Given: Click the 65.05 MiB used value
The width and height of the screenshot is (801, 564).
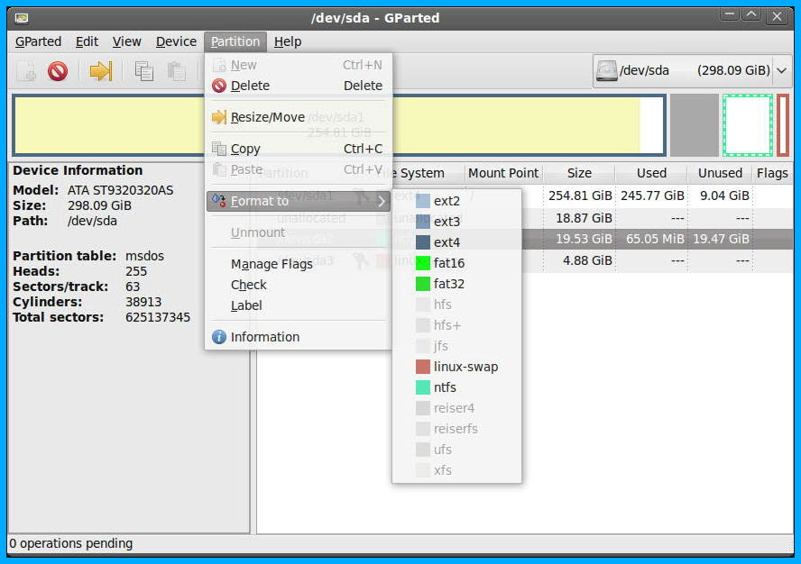Looking at the screenshot, I should click(655, 239).
